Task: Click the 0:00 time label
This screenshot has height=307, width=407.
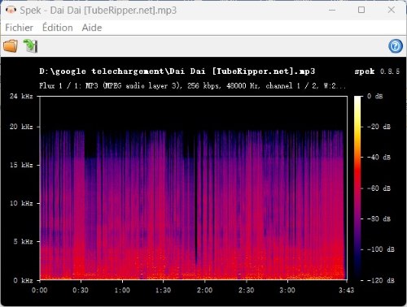Action: tap(40, 290)
